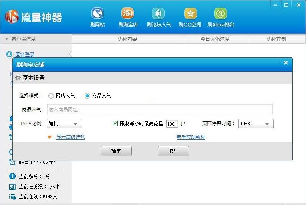Click the hourly IP limit field showing 100

(x=172, y=124)
